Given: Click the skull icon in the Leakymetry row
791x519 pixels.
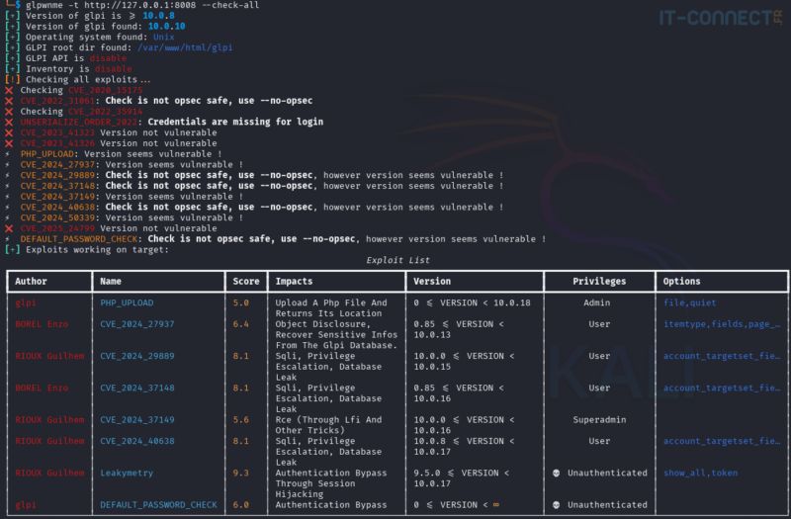Looking at the screenshot, I should point(556,474).
